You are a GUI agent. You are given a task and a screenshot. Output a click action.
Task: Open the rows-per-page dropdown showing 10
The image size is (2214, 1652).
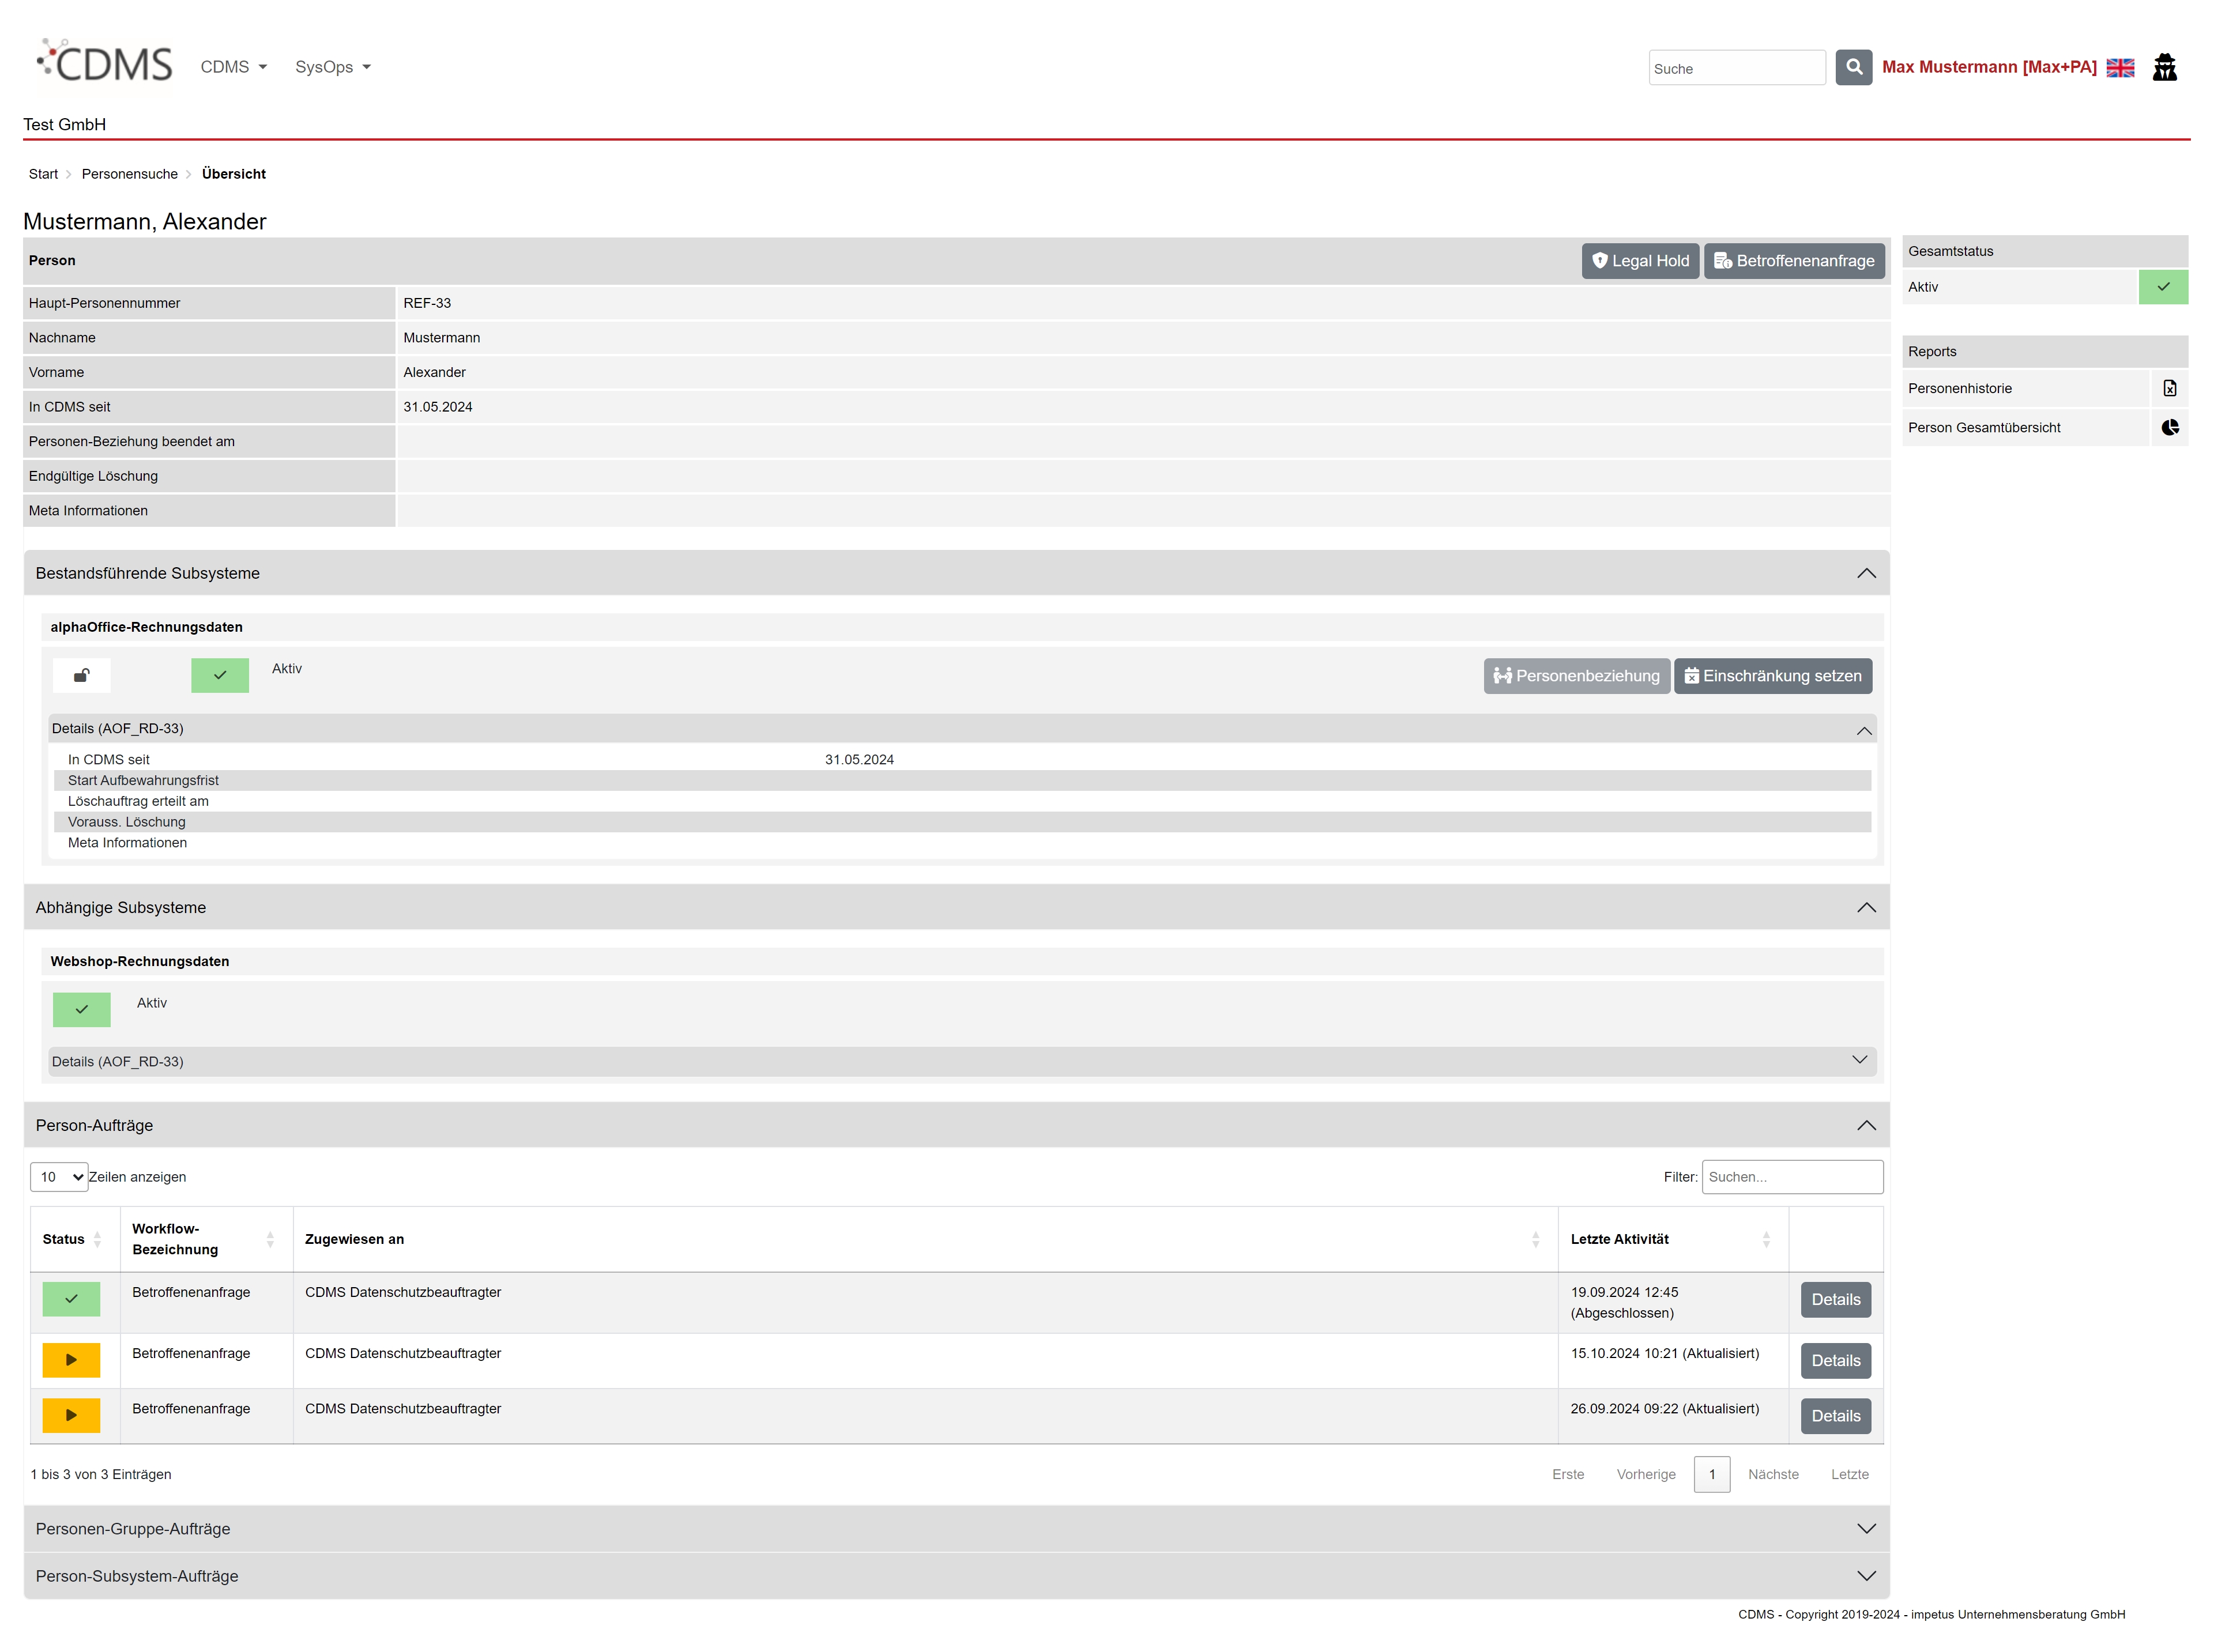tap(59, 1177)
